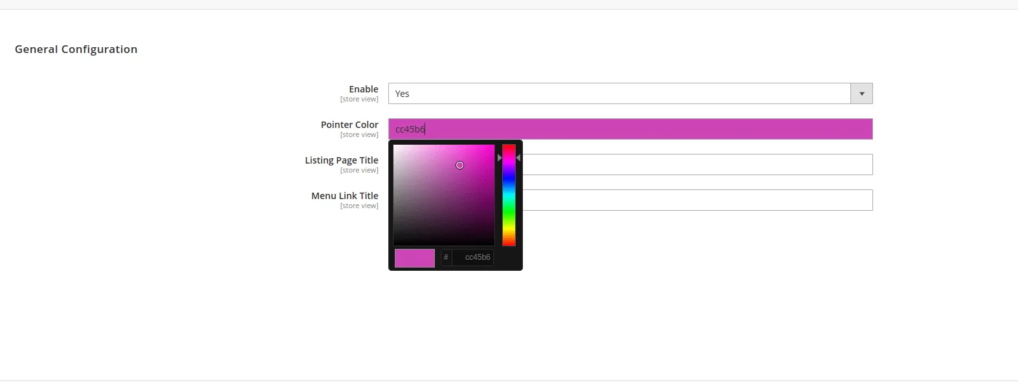This screenshot has width=1018, height=382.
Task: Click the Menu Link Title label
Action: click(x=344, y=196)
